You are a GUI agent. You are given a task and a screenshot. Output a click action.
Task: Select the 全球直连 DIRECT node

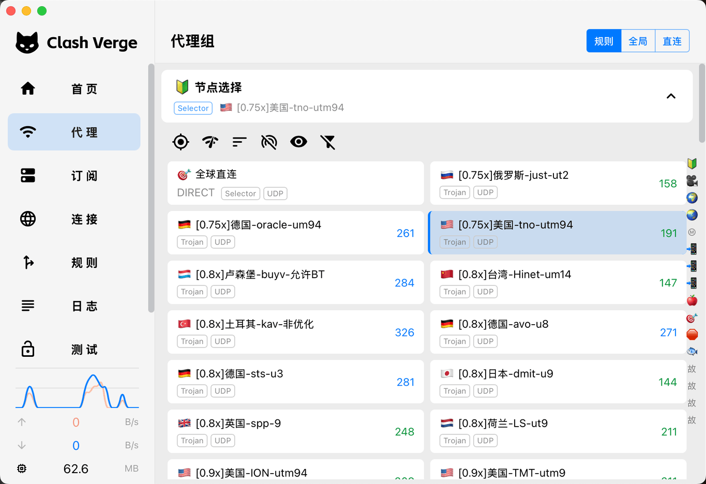295,183
